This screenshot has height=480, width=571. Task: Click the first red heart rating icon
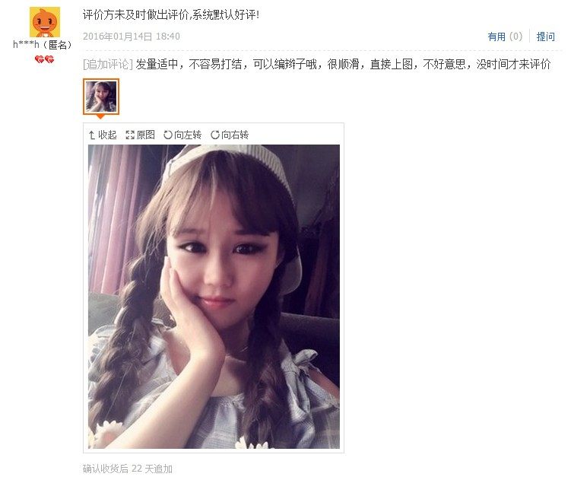[40, 59]
